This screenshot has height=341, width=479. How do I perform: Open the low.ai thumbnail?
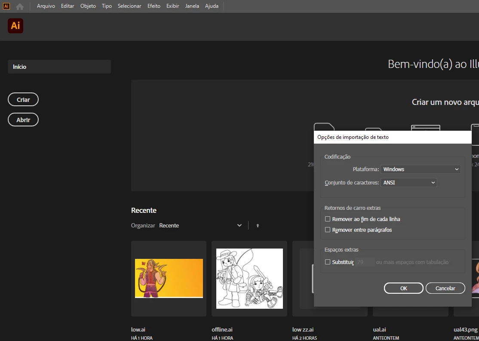tap(169, 278)
